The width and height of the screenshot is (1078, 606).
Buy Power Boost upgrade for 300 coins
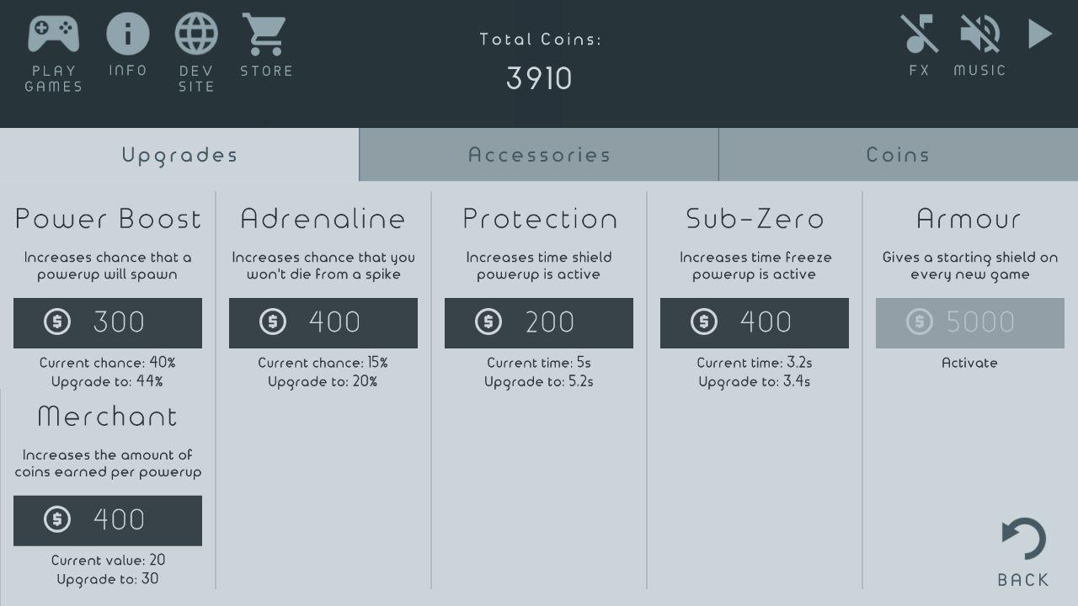pos(108,322)
